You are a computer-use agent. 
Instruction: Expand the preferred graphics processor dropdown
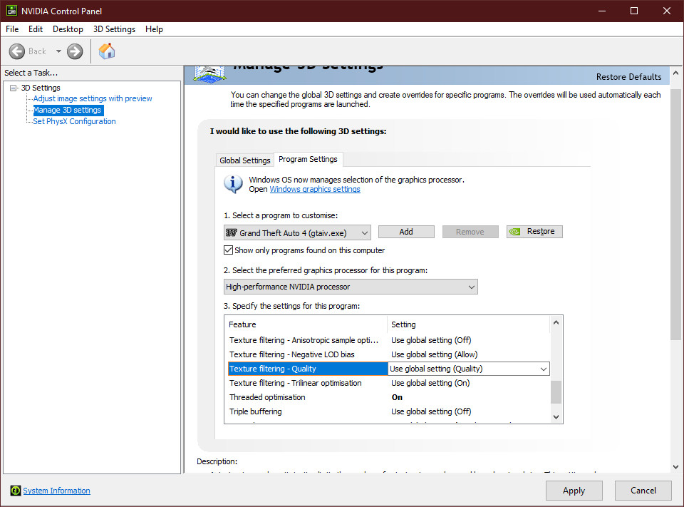pos(471,287)
